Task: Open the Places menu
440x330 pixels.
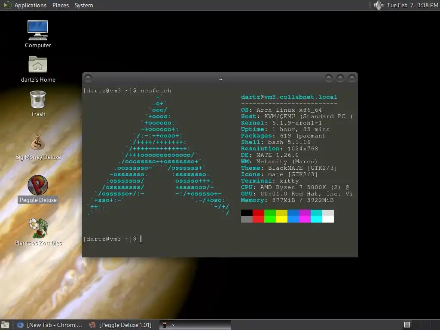Action: (x=60, y=5)
